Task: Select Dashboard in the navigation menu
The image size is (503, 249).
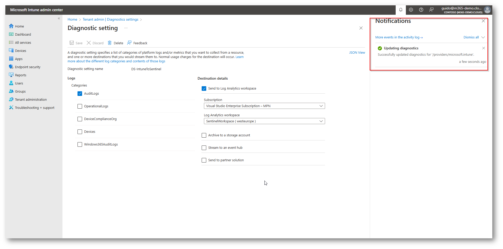Action: pos(23,34)
